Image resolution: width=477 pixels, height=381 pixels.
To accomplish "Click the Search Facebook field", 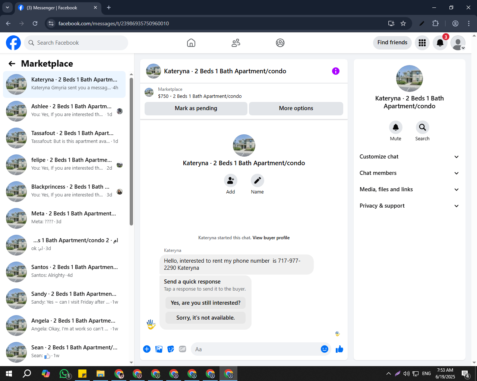I will [76, 43].
